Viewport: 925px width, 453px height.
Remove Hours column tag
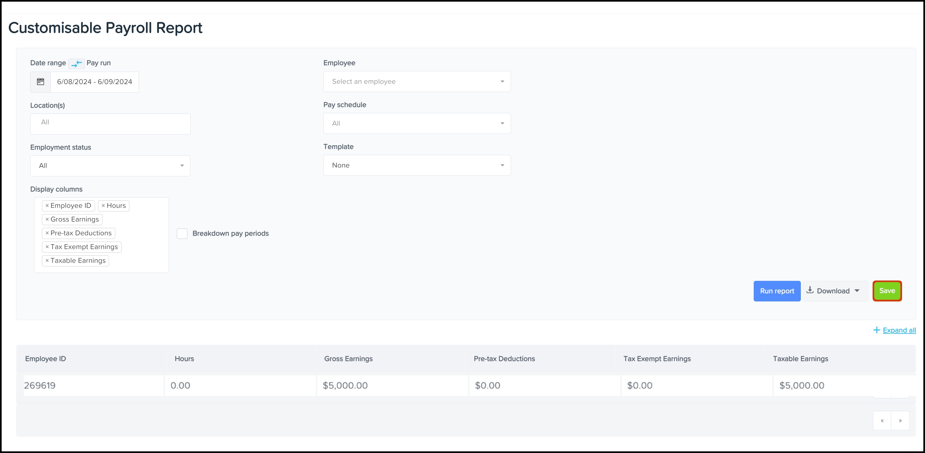(104, 206)
